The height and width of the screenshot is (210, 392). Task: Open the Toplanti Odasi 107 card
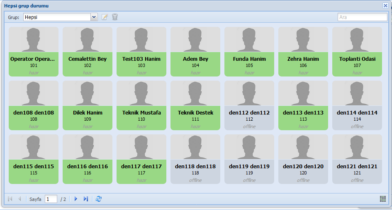pos(357,52)
